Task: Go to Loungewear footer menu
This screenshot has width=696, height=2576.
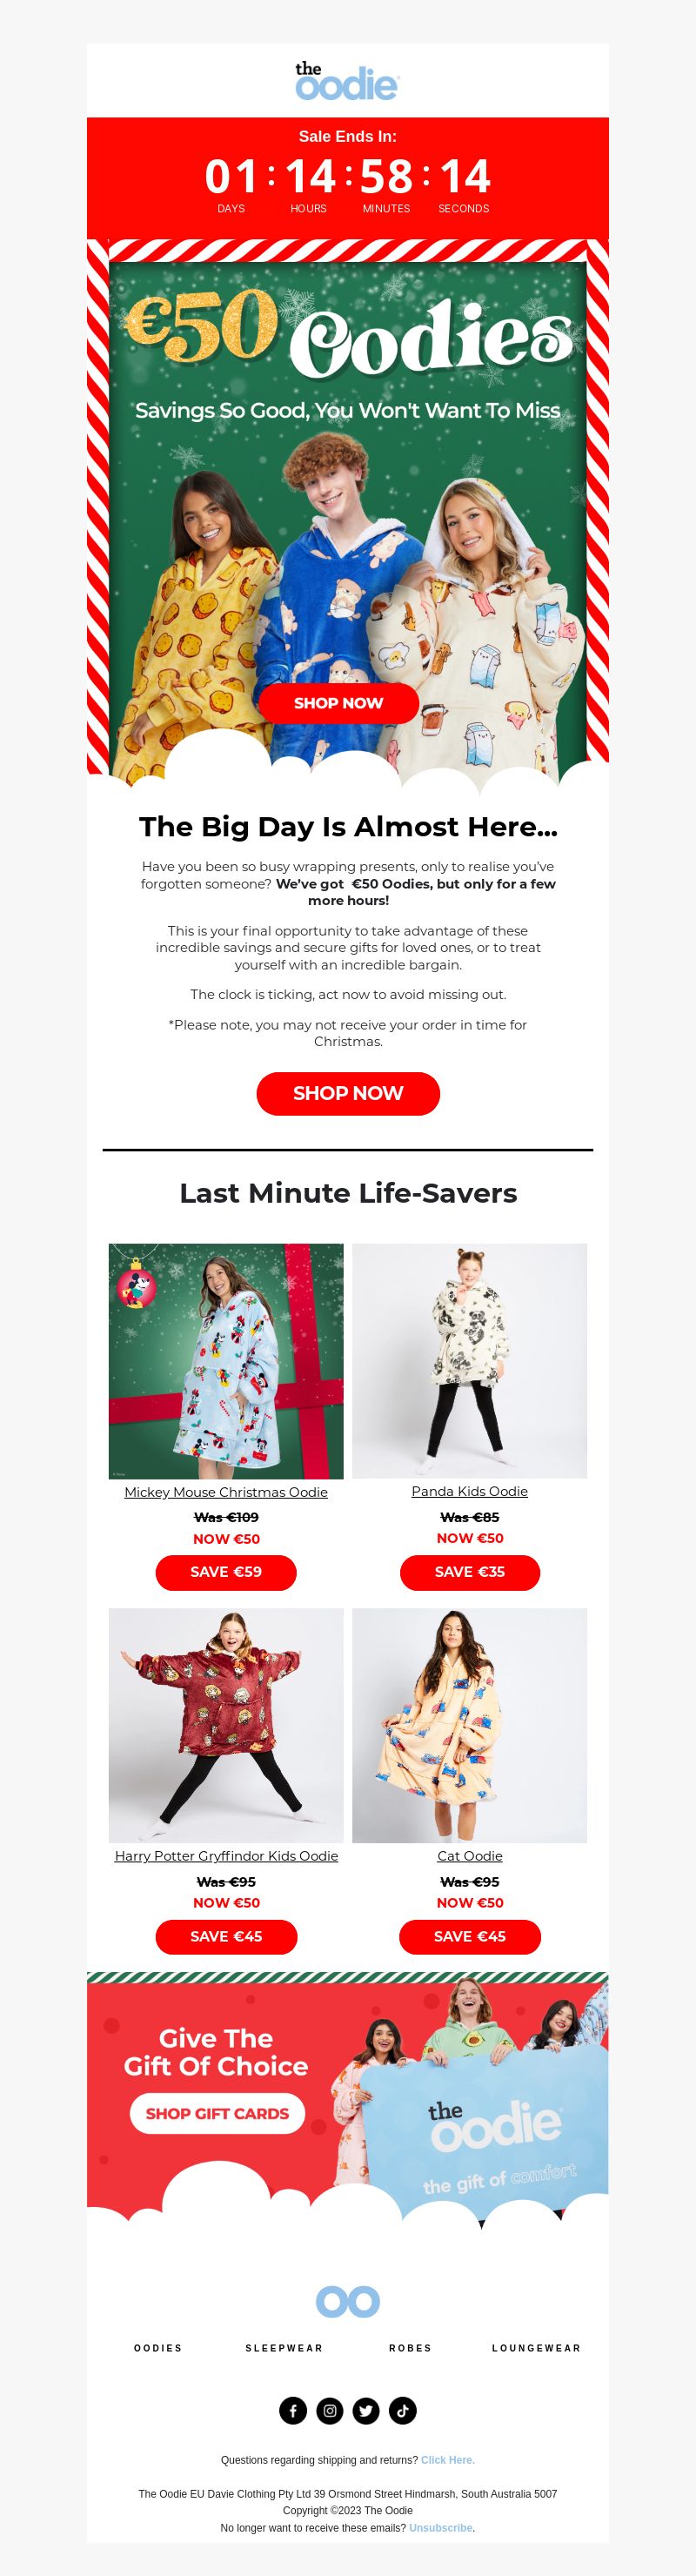Action: (536, 2347)
